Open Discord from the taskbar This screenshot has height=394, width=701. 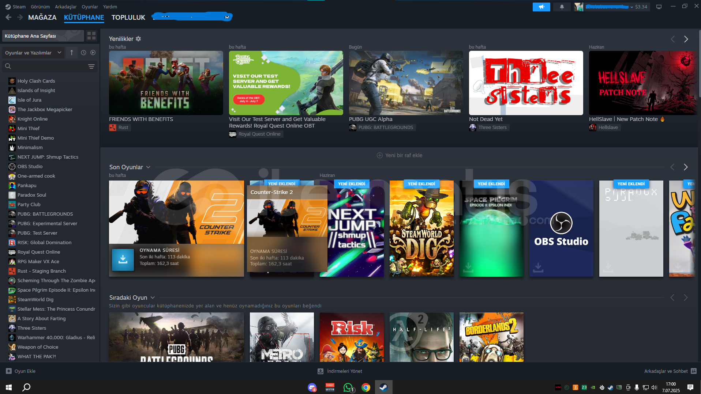[x=312, y=387]
